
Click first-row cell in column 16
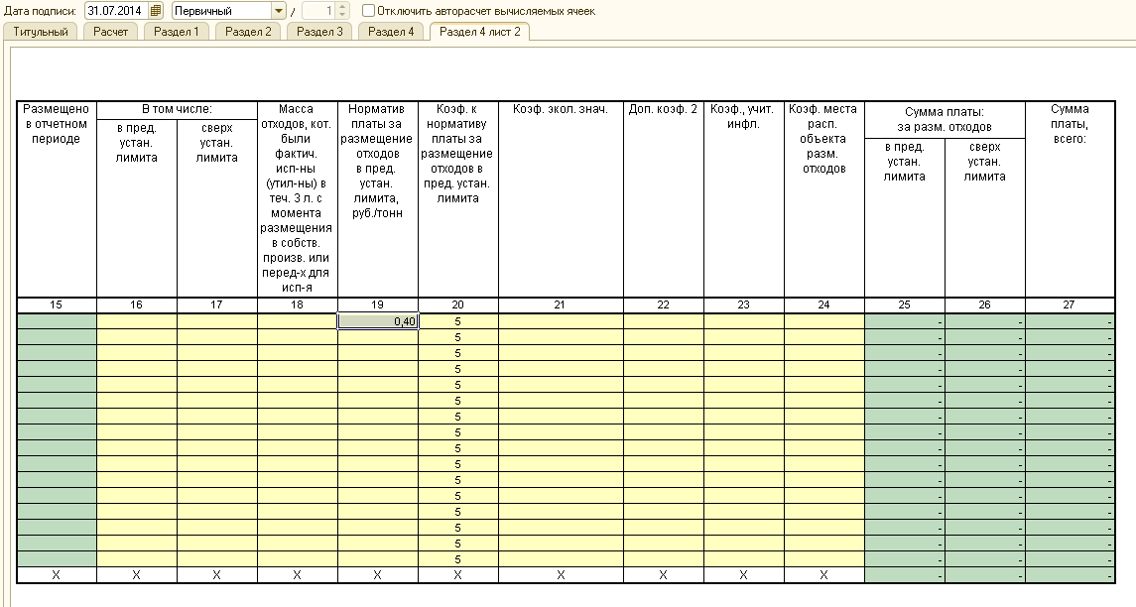pyautogui.click(x=137, y=321)
